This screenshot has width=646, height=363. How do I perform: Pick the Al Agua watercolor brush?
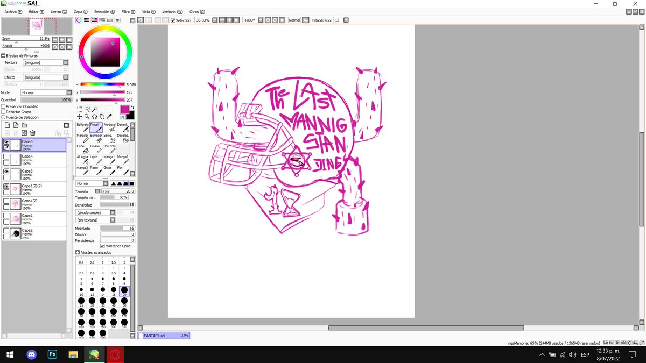click(82, 160)
